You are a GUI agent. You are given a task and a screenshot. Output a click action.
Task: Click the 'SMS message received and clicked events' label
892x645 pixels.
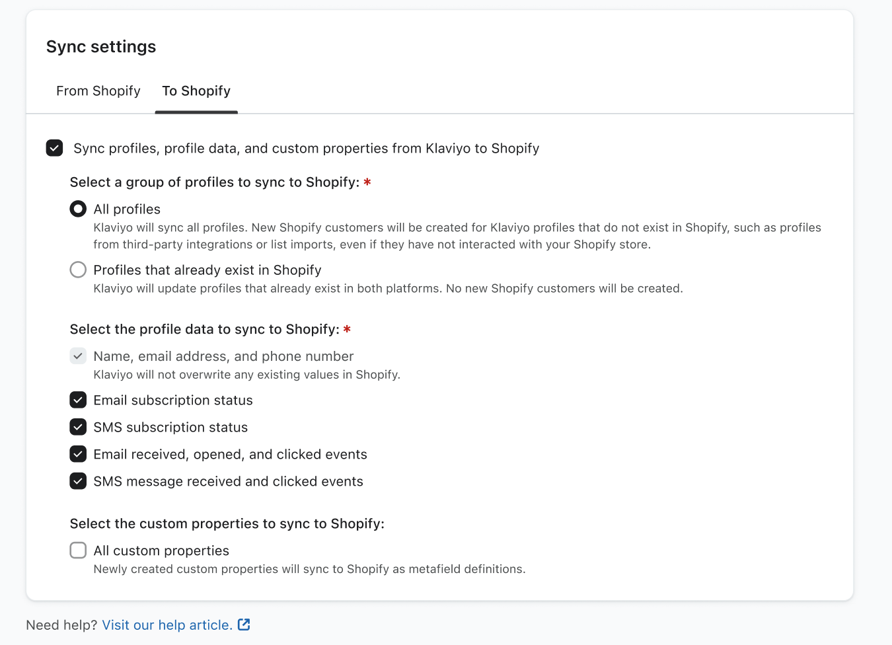[228, 482]
